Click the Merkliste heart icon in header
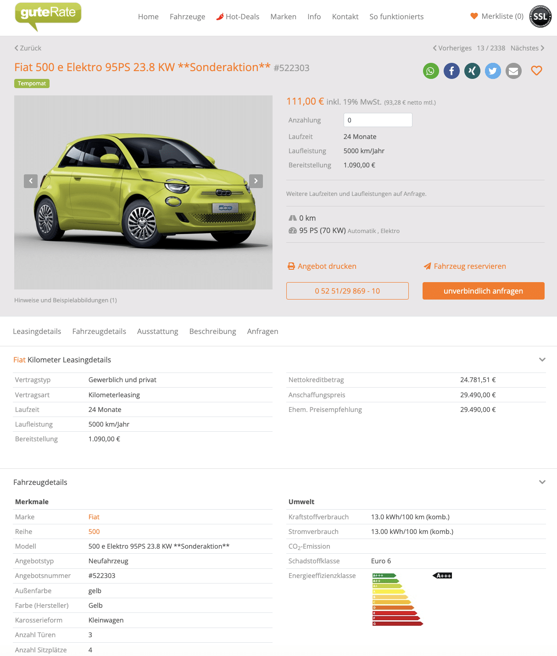 (x=474, y=16)
